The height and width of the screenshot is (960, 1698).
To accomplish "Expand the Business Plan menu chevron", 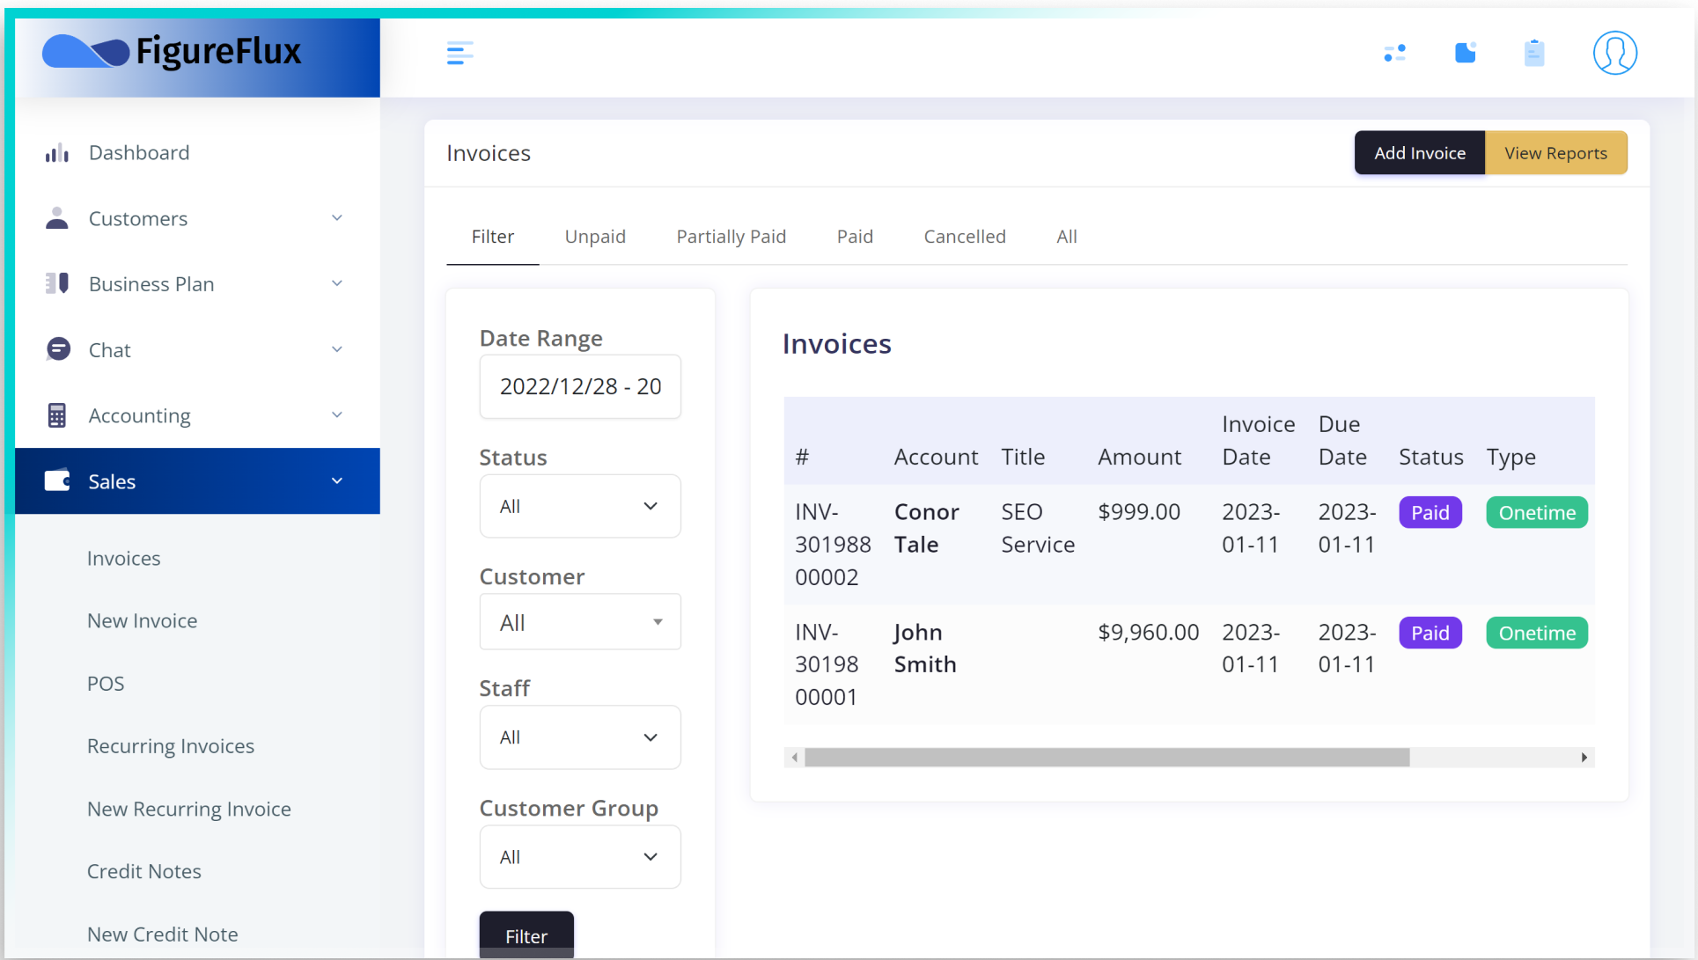I will (x=336, y=283).
